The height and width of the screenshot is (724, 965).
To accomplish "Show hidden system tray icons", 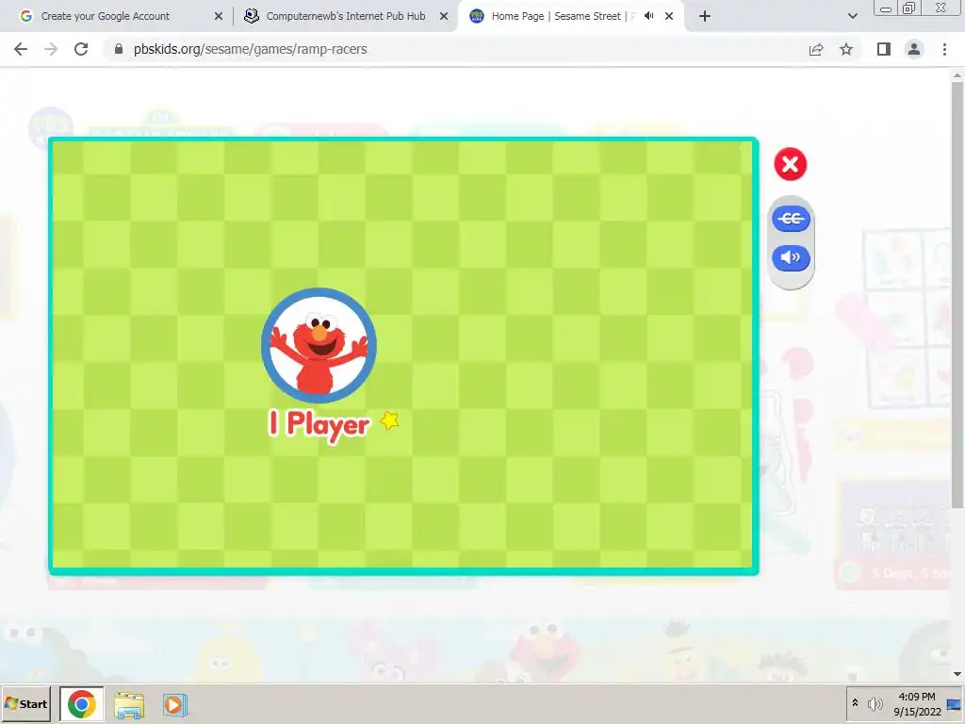I will 855,703.
